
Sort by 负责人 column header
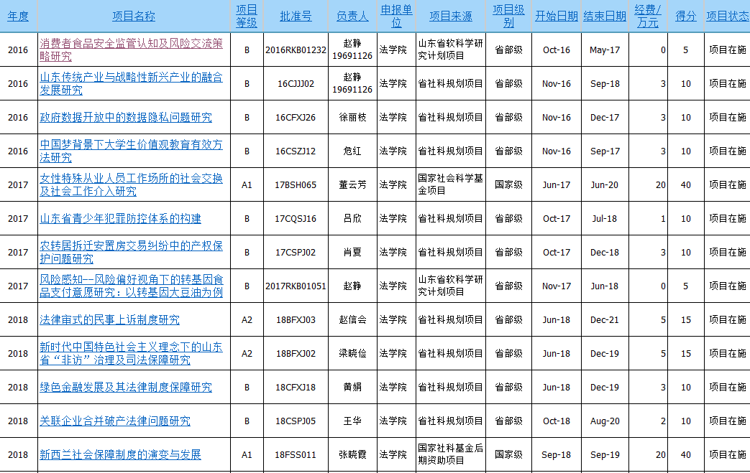point(352,17)
